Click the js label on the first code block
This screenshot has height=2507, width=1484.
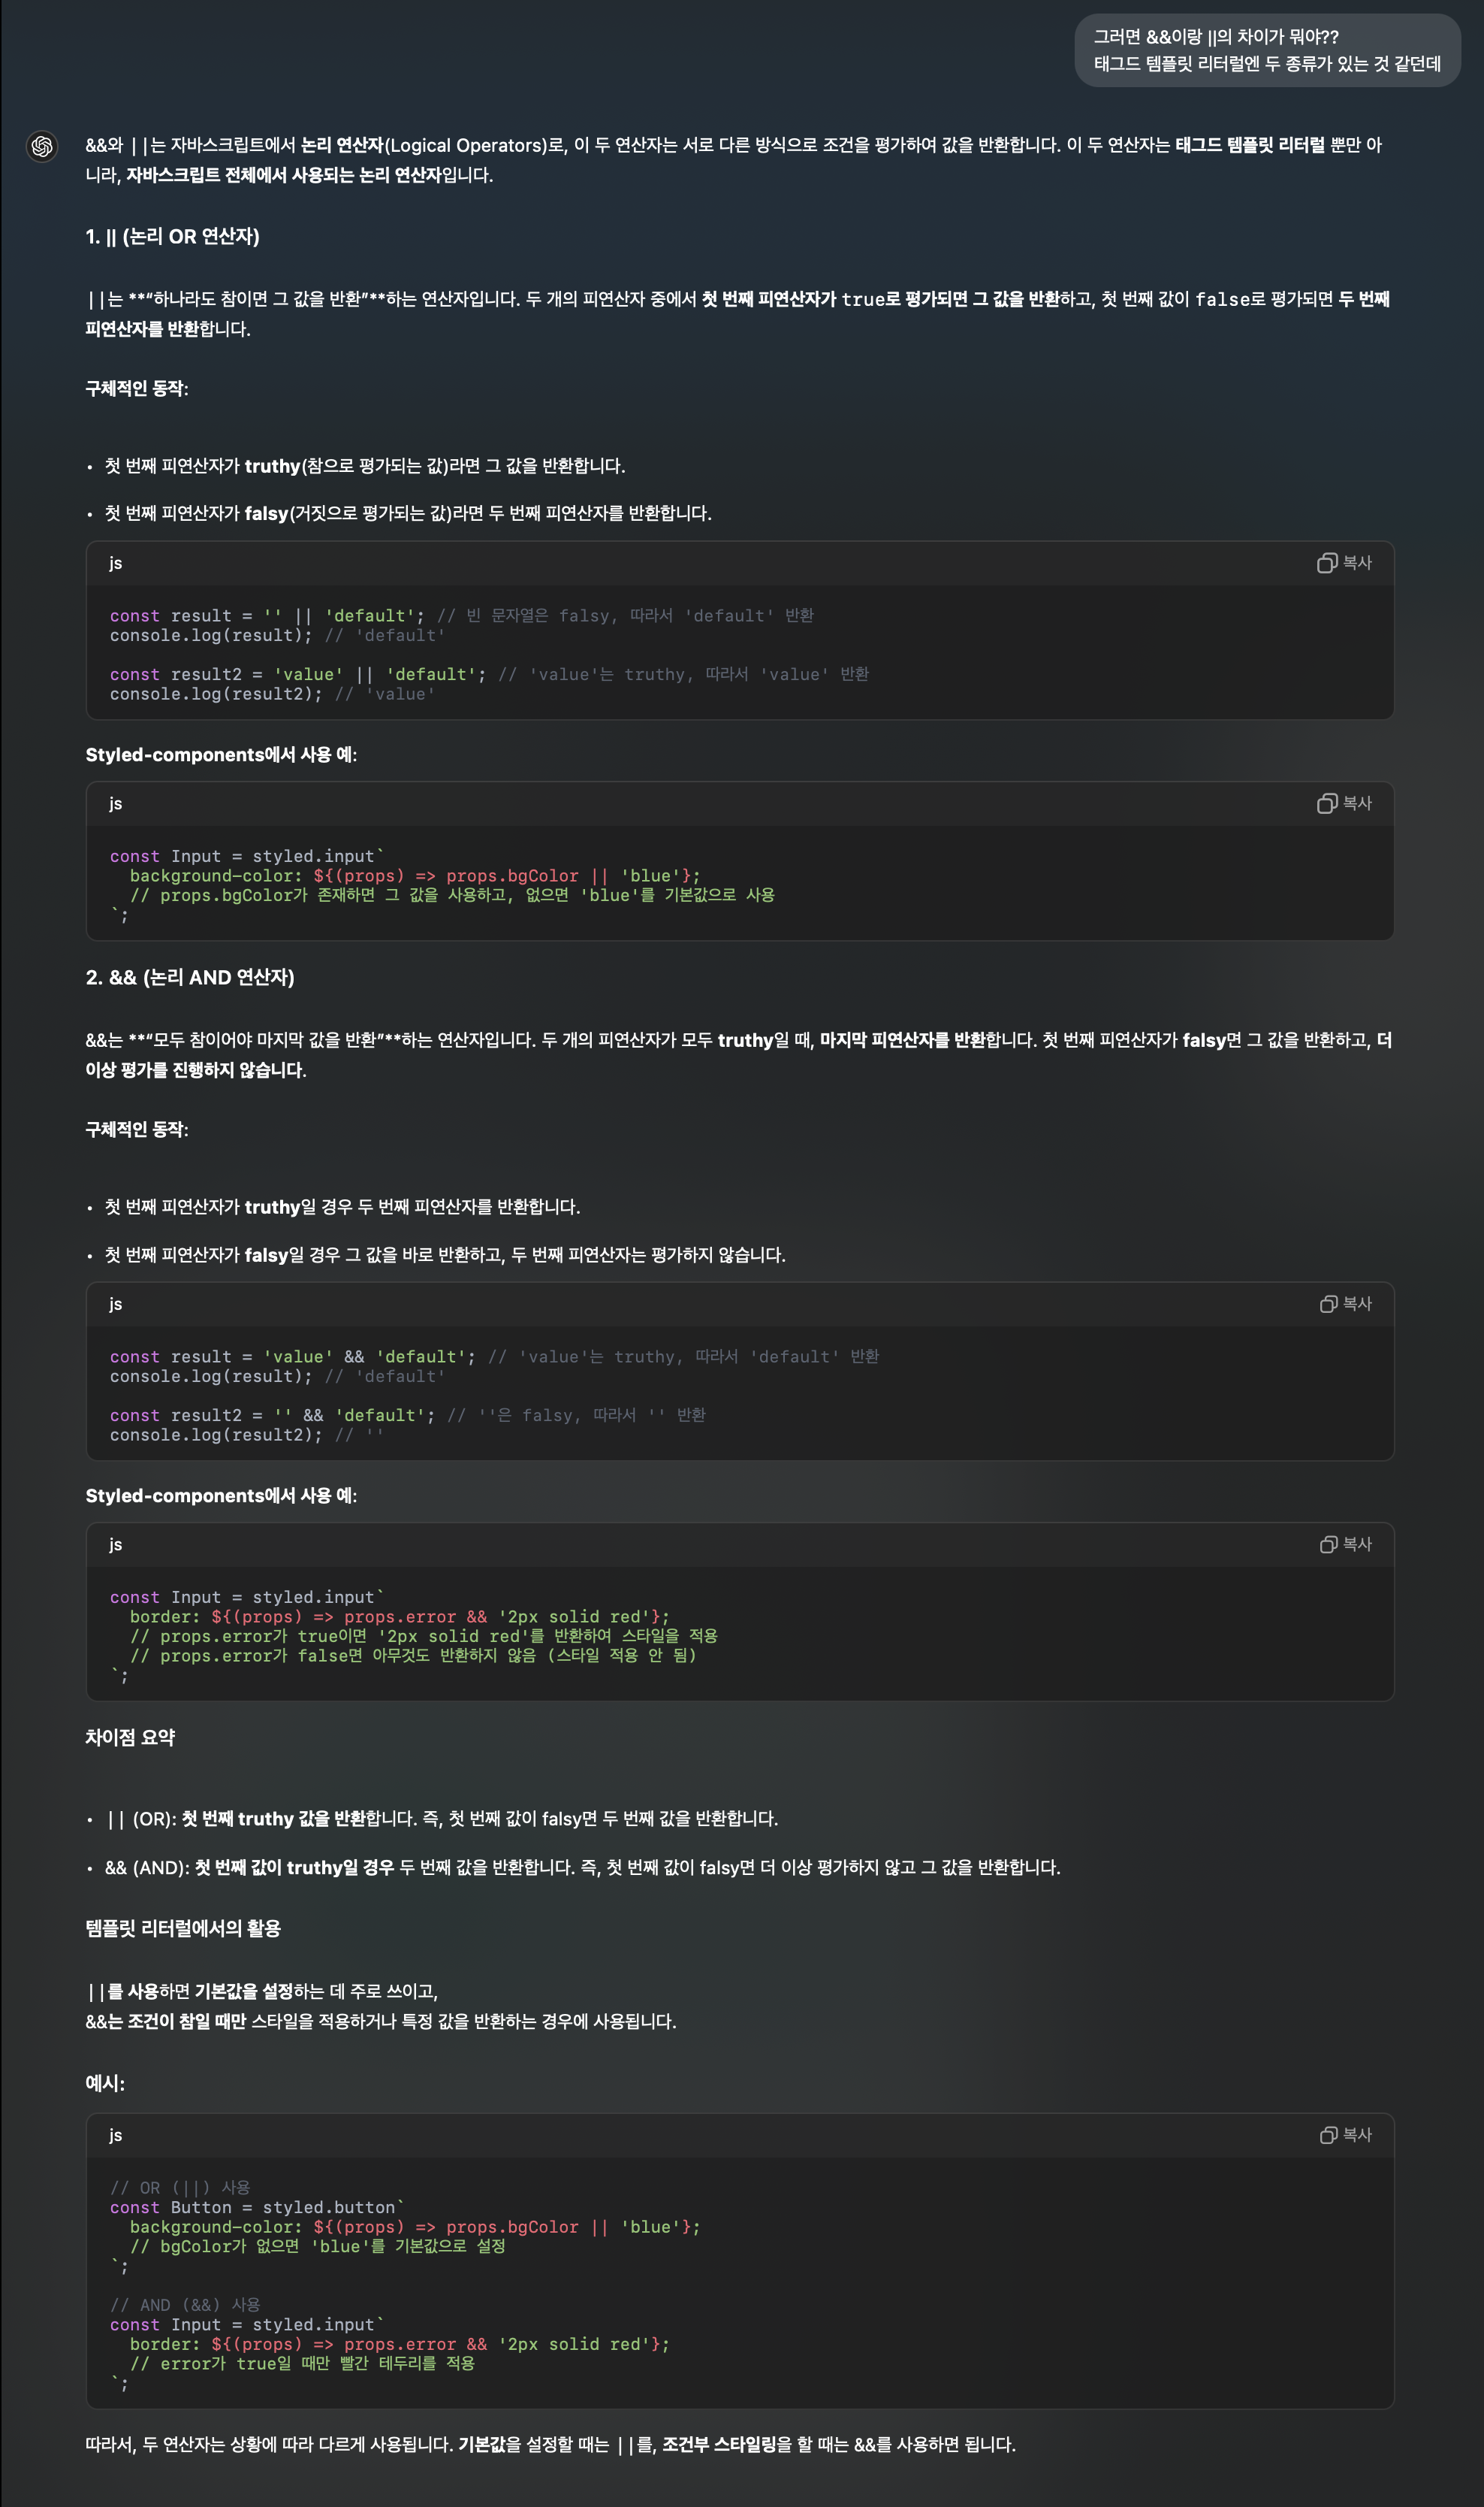pos(116,563)
